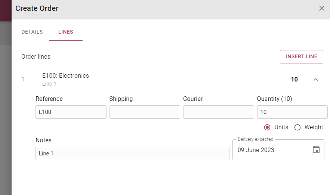Click into the empty Shipping field
This screenshot has height=195, width=330.
(x=145, y=112)
